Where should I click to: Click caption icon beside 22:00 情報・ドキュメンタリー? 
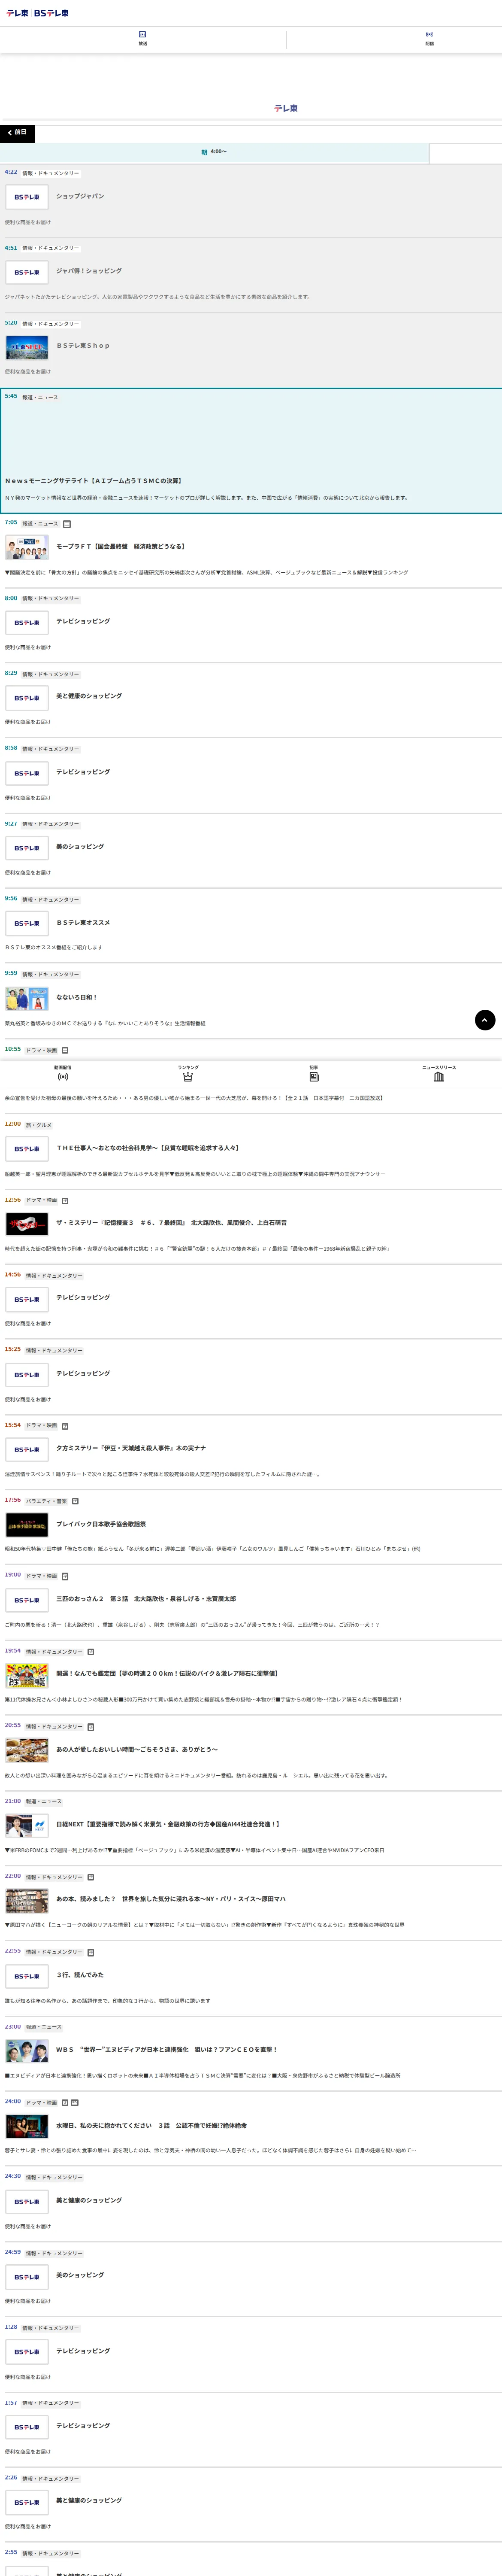(91, 1877)
